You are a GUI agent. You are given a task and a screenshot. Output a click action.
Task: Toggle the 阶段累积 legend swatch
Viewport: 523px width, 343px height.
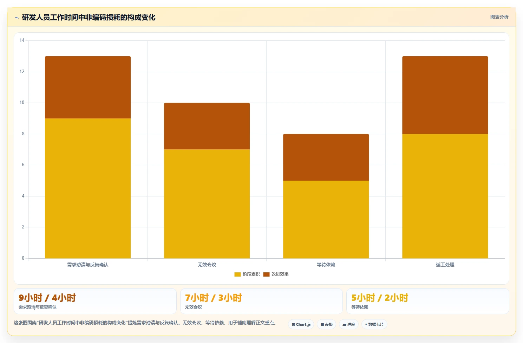point(237,274)
